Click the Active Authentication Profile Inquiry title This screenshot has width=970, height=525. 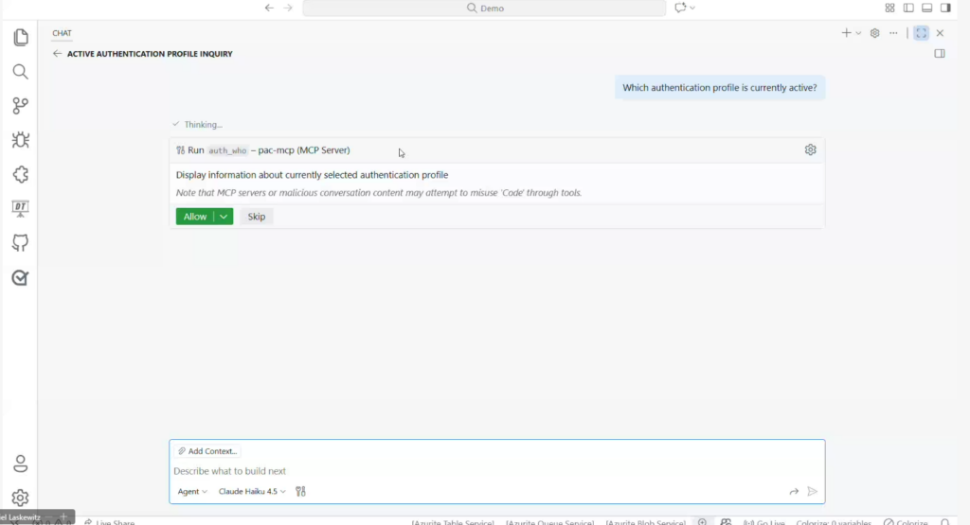(150, 54)
